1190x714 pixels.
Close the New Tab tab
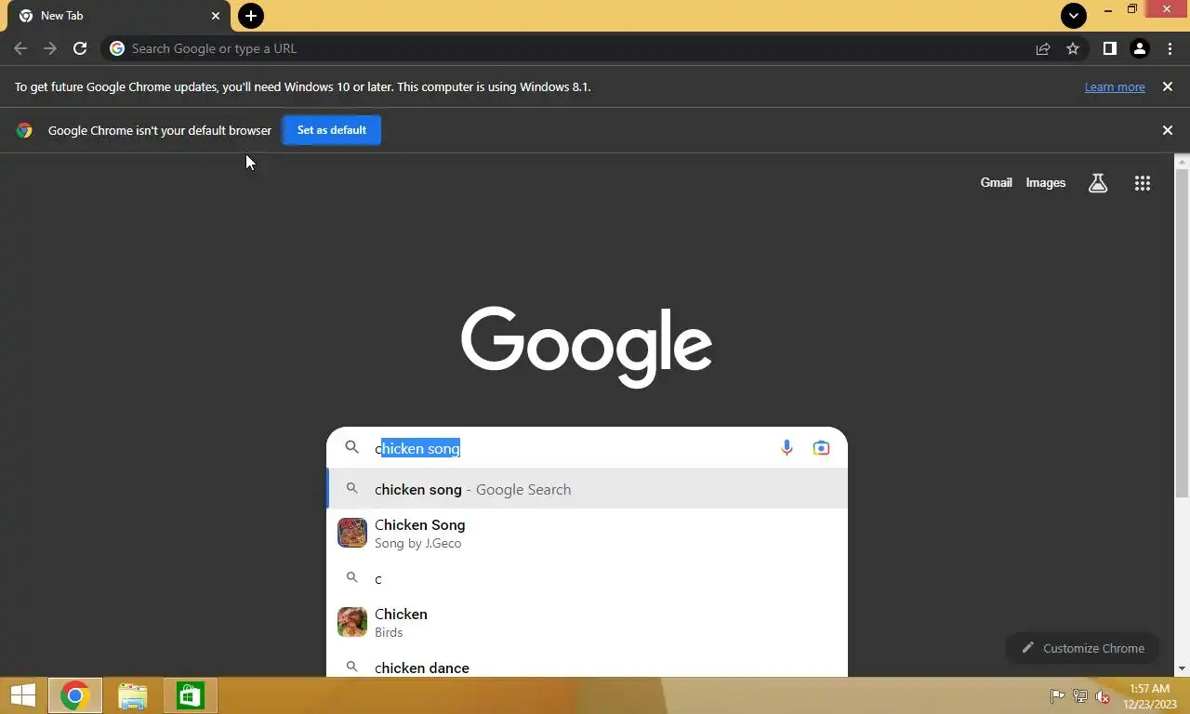216,16
